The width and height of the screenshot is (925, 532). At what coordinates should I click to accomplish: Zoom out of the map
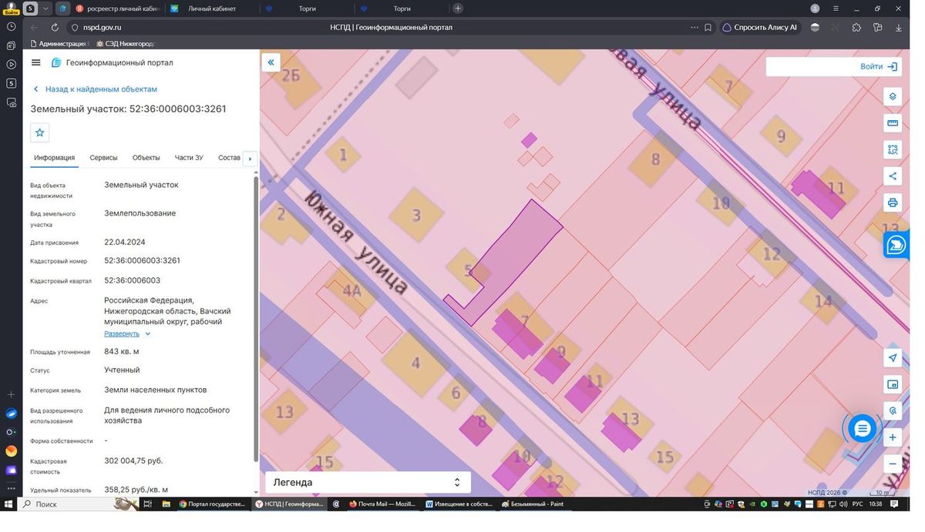pyautogui.click(x=893, y=463)
